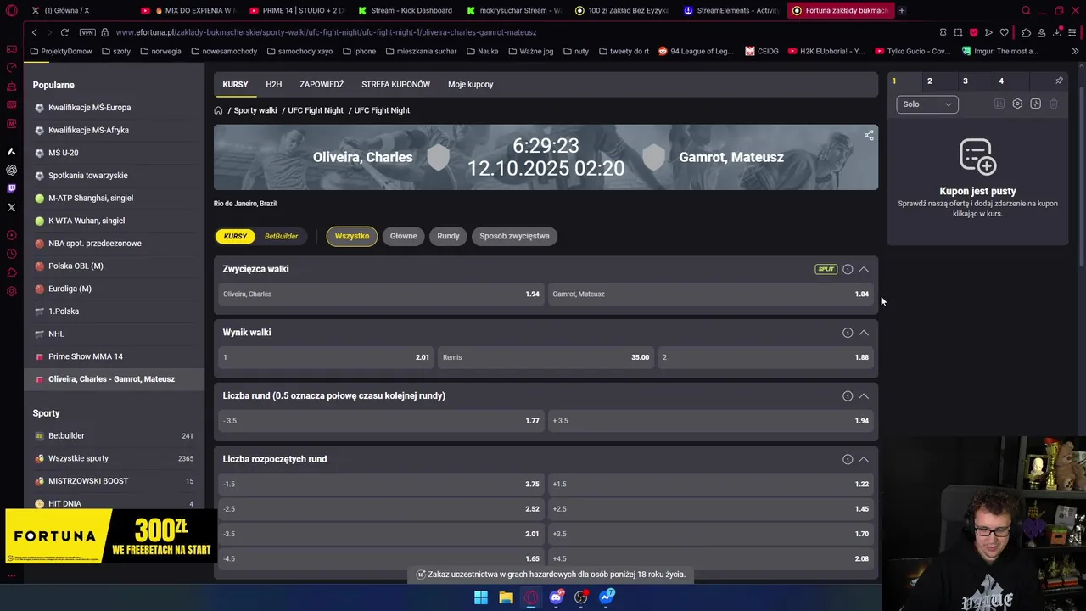Image resolution: width=1086 pixels, height=611 pixels.
Task: Open the H2H tab
Action: [273, 85]
